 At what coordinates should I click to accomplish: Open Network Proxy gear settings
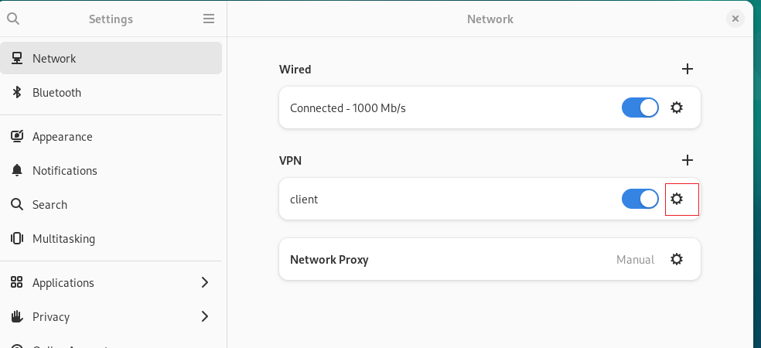click(x=677, y=259)
